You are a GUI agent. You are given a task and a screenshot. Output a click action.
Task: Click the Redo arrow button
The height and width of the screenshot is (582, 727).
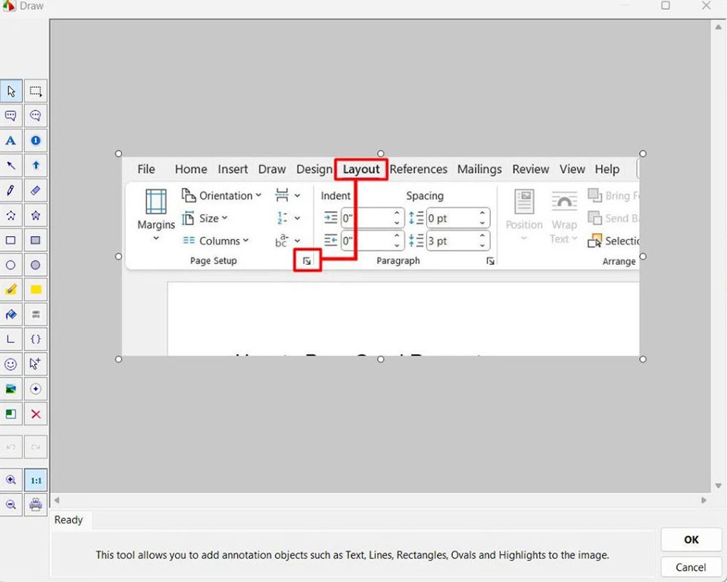click(36, 447)
